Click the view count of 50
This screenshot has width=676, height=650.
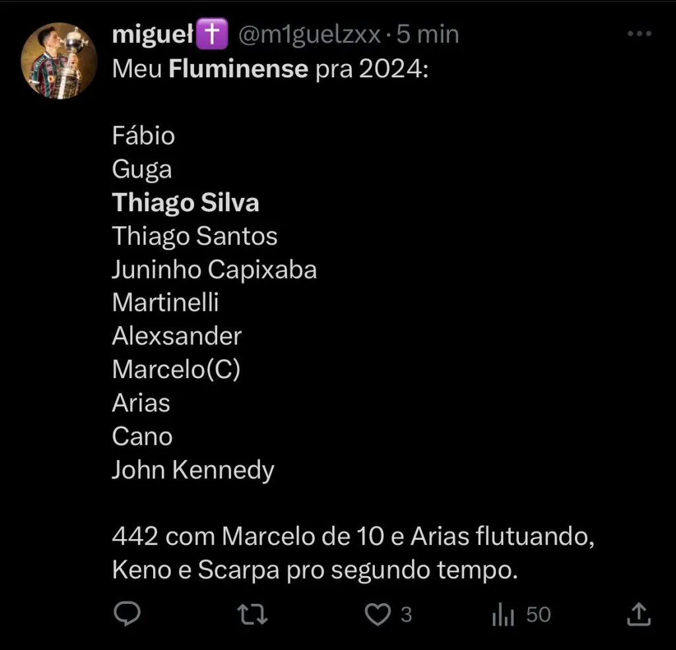[539, 614]
